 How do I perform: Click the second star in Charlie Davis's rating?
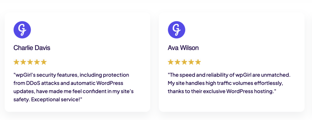[x=23, y=62]
